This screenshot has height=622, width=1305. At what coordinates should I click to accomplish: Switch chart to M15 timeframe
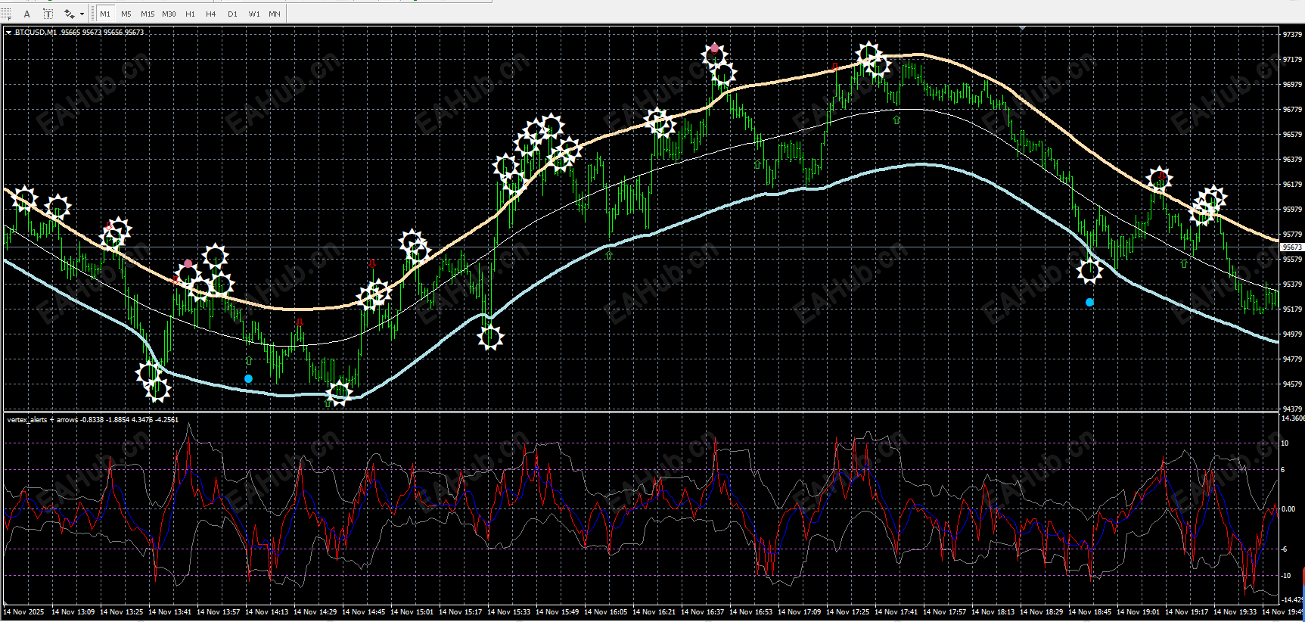[148, 14]
